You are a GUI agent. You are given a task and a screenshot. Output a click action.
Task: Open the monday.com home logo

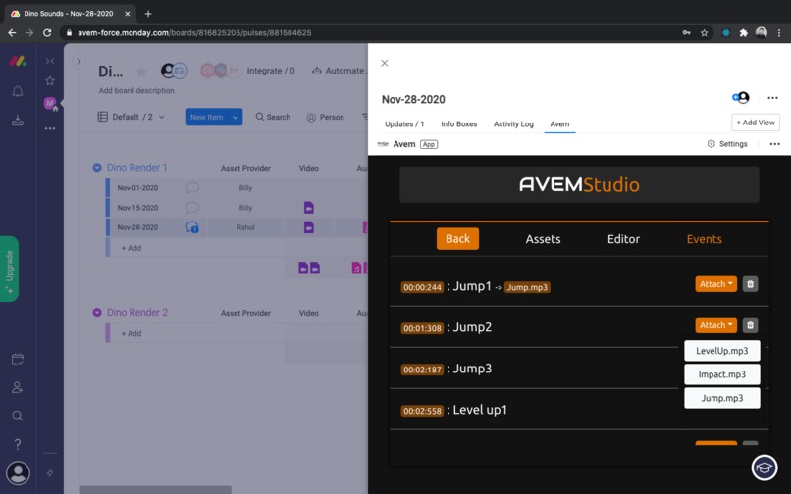pos(18,61)
